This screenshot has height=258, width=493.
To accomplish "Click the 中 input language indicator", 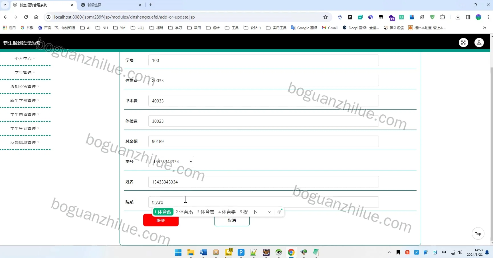I will [444, 252].
